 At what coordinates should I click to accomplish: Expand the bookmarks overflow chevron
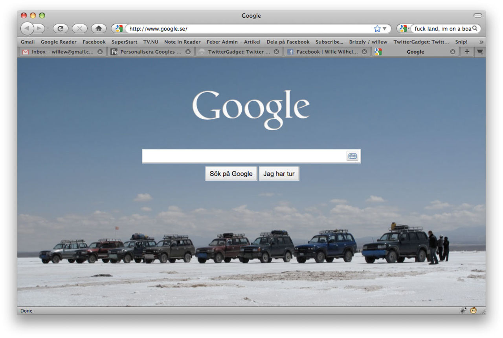(481, 42)
